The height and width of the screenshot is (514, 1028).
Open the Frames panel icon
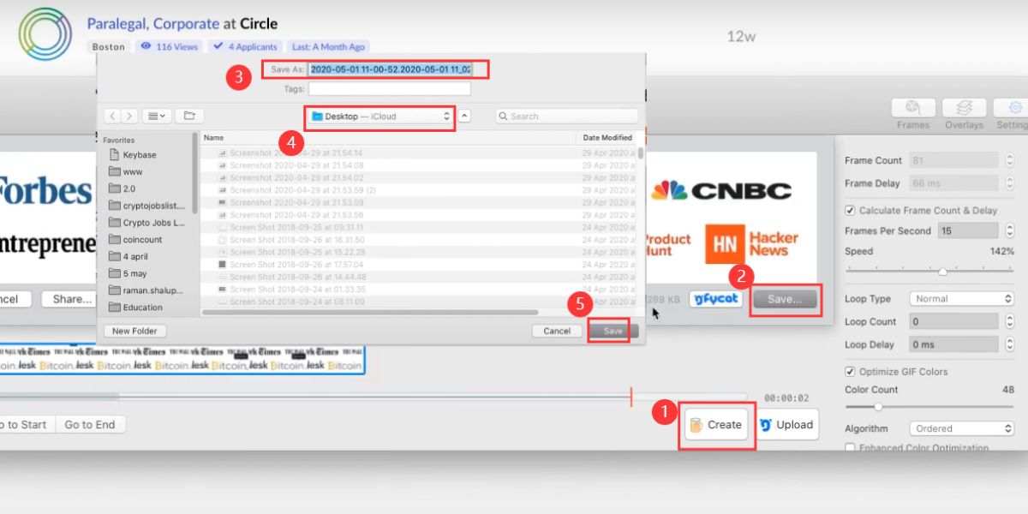click(x=912, y=108)
